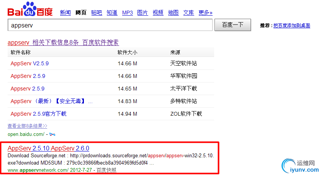
Task: Click the www.appservnetwork.com/ URL text
Action: 38,170
